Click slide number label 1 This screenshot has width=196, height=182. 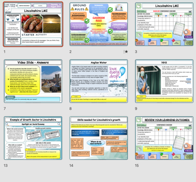5,52
